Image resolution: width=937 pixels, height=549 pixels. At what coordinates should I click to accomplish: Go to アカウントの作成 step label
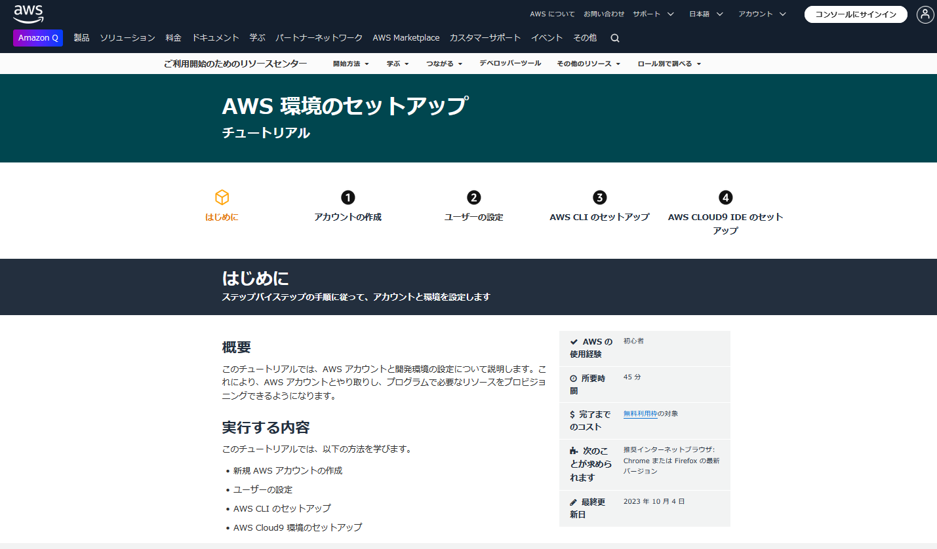tap(348, 217)
